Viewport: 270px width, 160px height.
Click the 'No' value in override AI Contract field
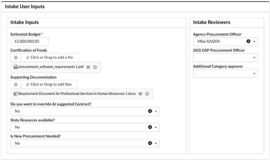17,111
